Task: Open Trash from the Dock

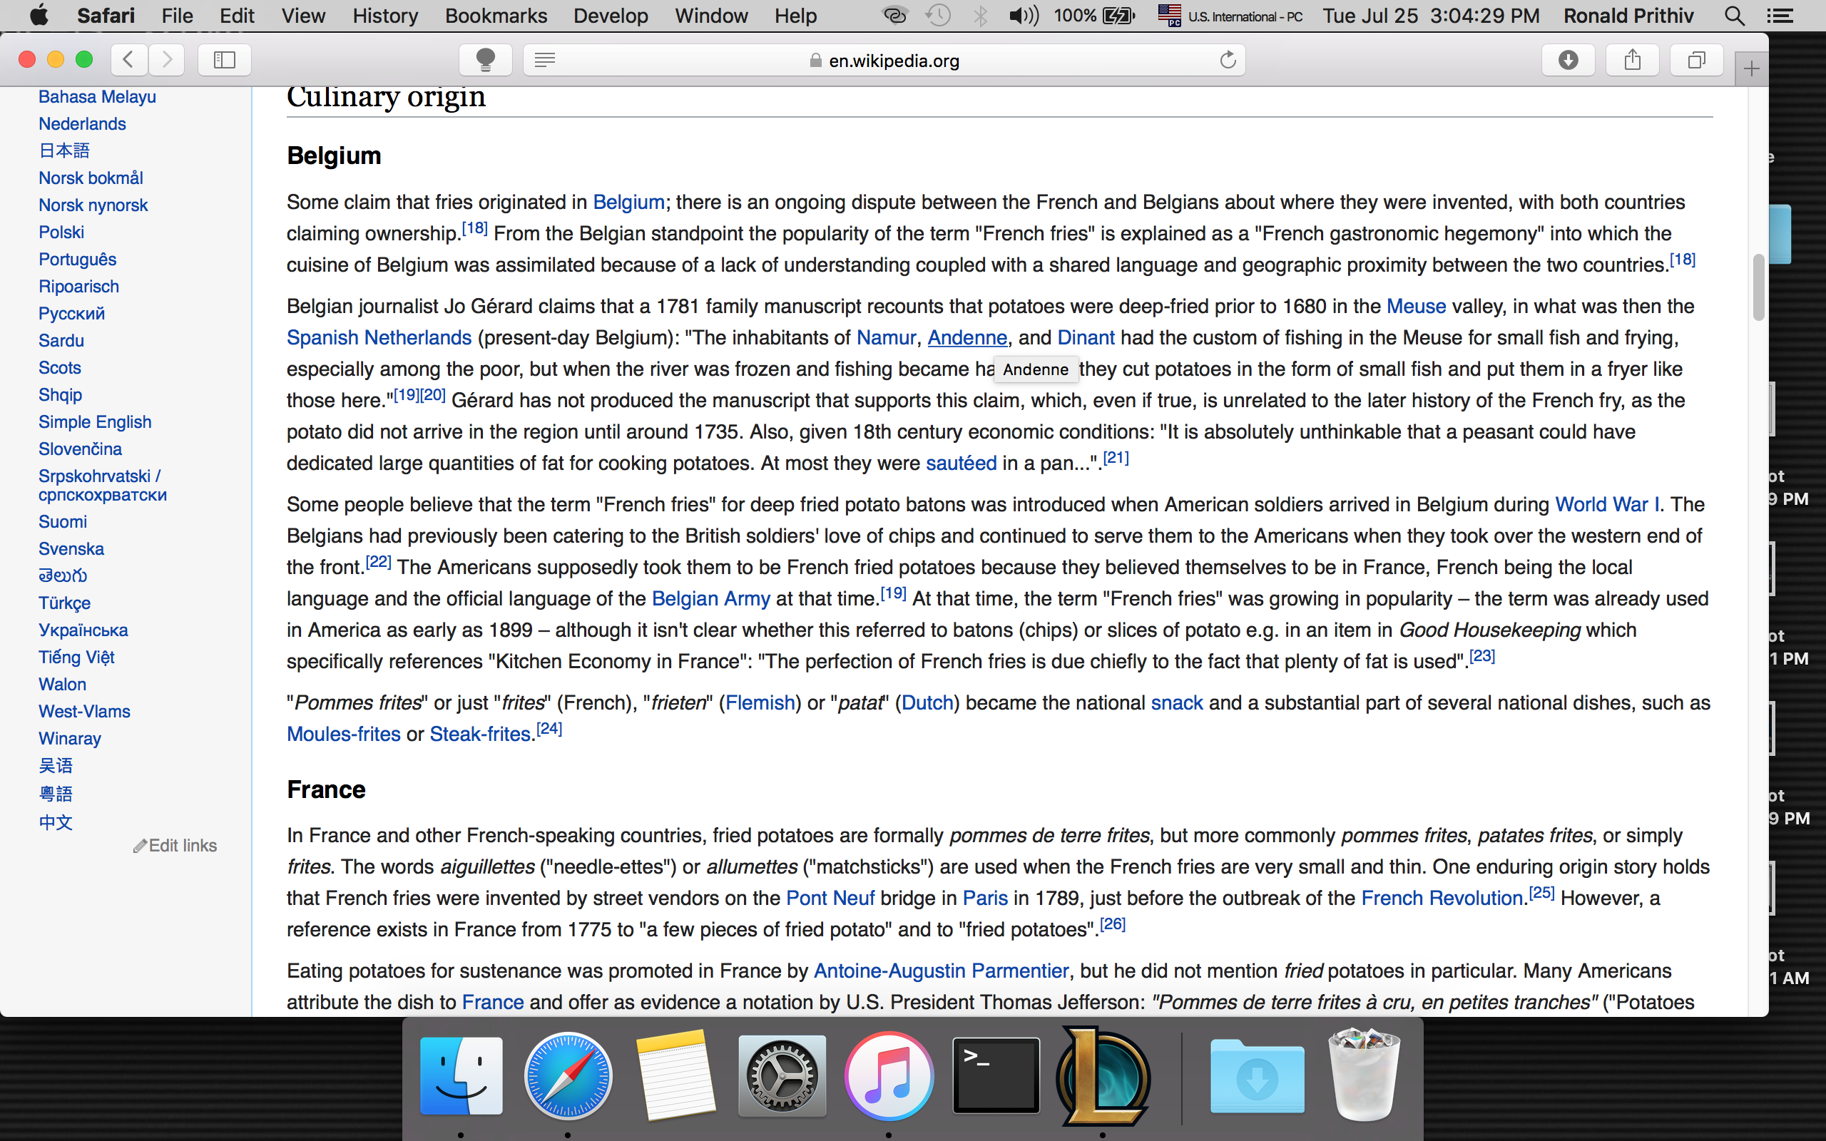Action: (x=1365, y=1075)
